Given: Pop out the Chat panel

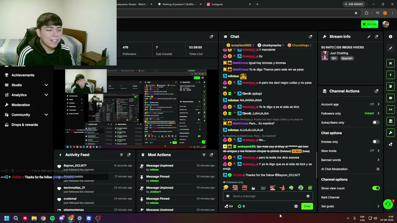Looking at the screenshot, I should click(x=310, y=37).
